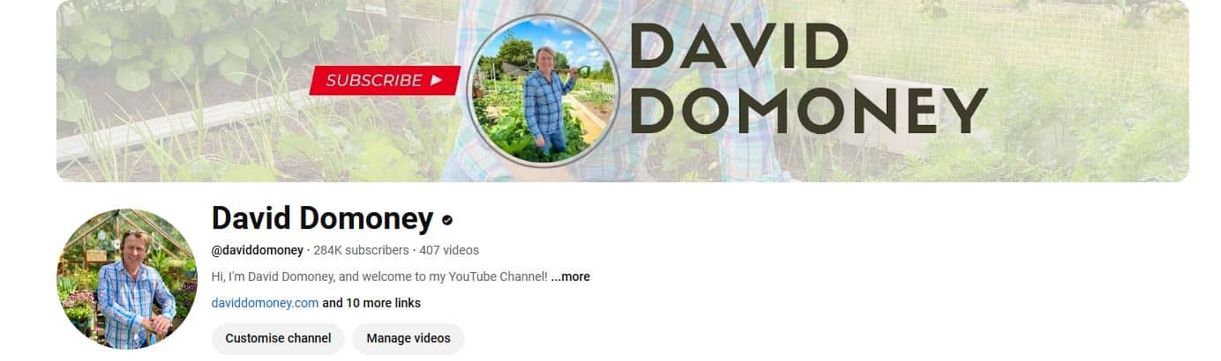
Task: Expand the channel description with ...more
Action: coord(571,276)
